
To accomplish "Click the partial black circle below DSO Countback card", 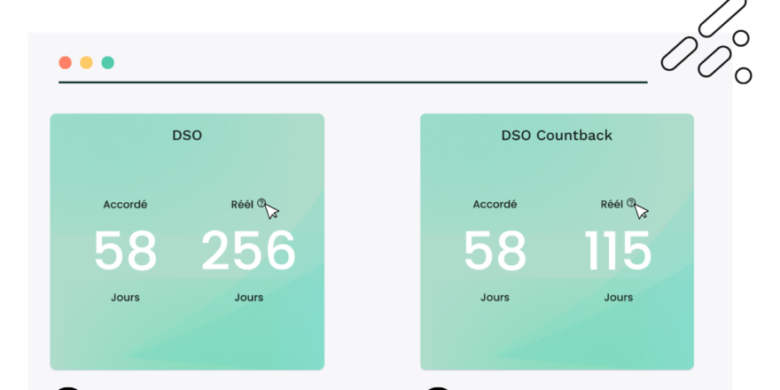I will pos(438,387).
